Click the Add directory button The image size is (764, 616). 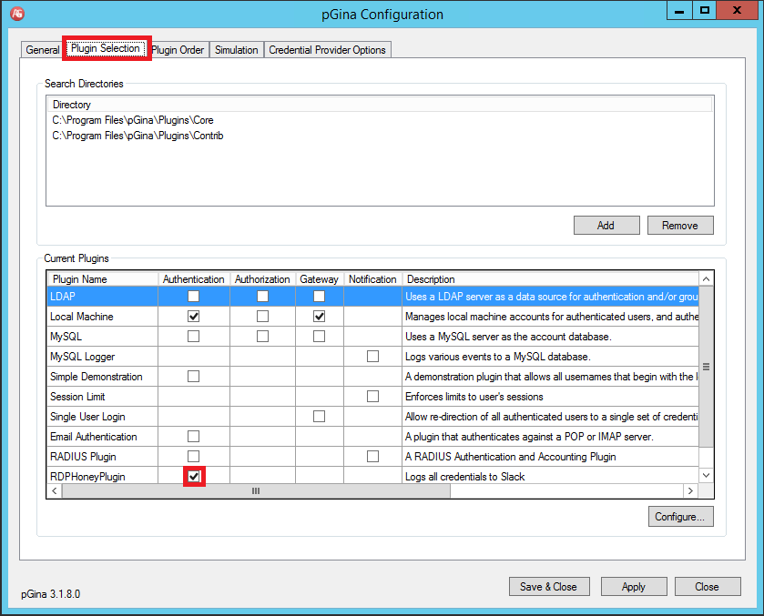click(x=606, y=226)
